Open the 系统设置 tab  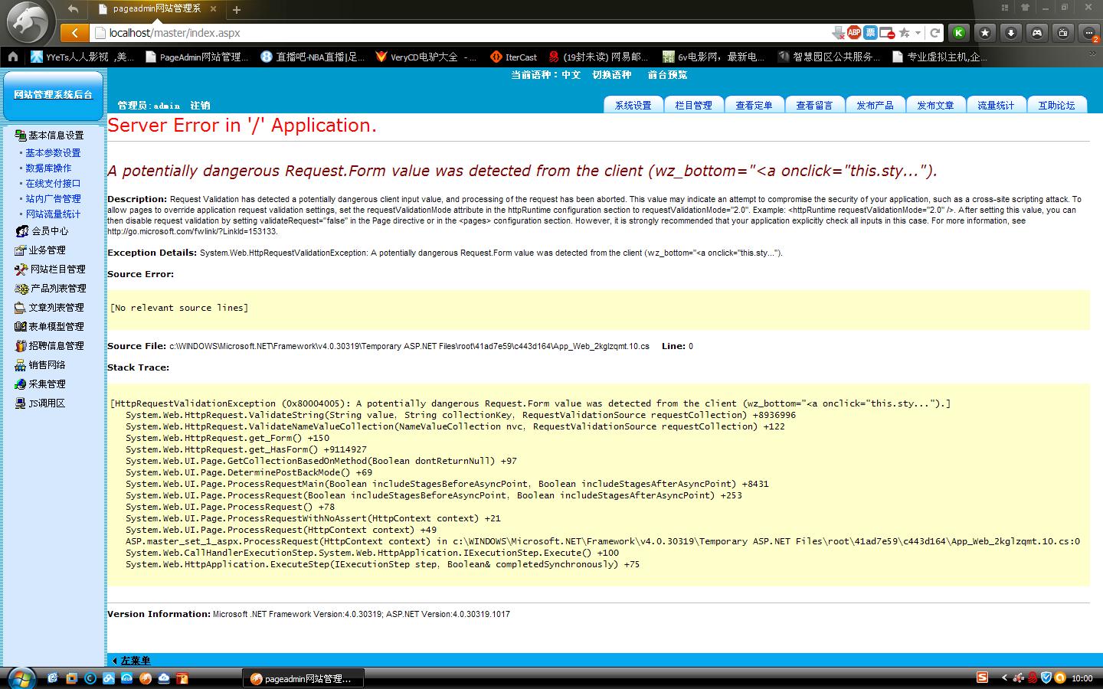tap(633, 106)
